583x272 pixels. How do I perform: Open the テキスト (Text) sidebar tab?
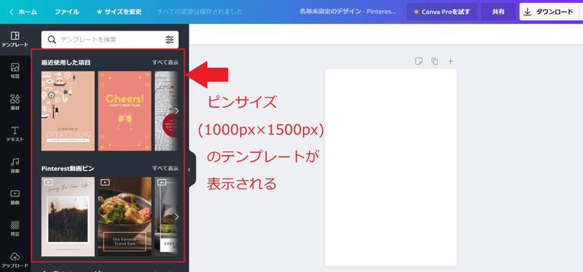coord(15,134)
